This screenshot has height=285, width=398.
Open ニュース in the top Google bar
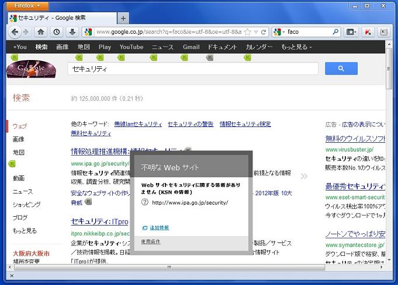(162, 47)
